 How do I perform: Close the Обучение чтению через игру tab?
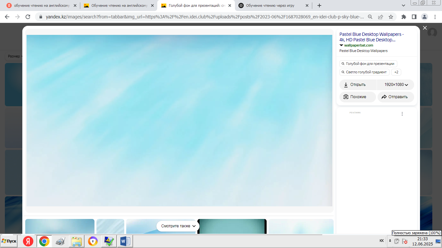coord(307,5)
